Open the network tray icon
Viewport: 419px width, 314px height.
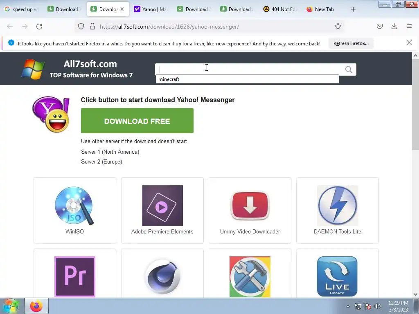[x=358, y=306]
